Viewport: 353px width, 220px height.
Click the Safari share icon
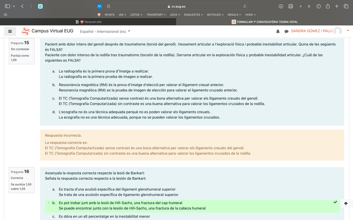coord(328,6)
